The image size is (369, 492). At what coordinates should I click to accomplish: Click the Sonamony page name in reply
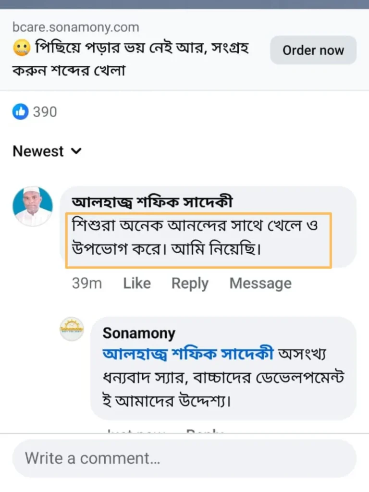139,333
